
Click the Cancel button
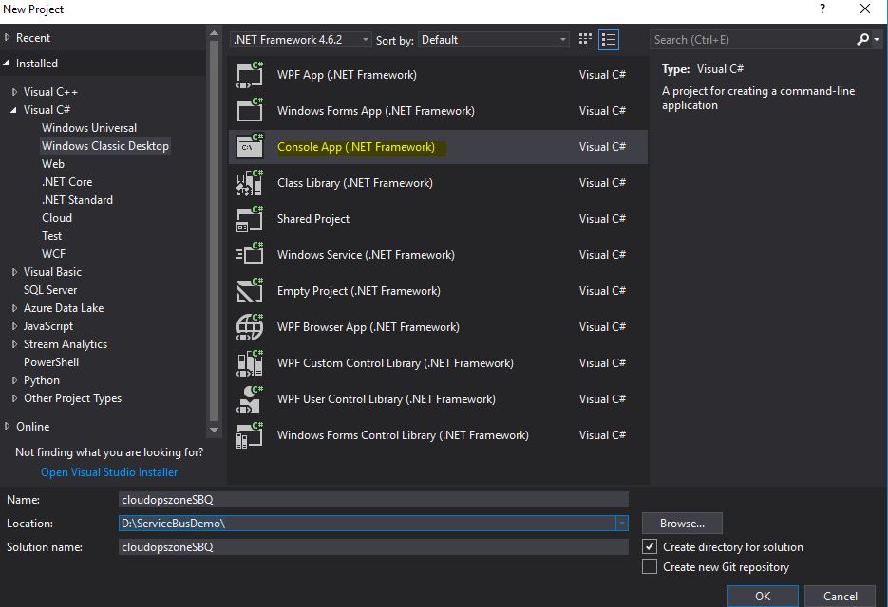tap(841, 597)
